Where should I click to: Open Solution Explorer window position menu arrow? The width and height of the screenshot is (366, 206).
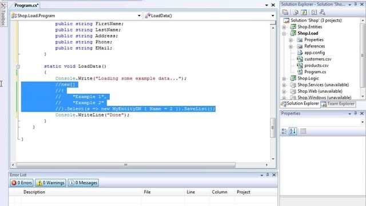click(x=349, y=5)
